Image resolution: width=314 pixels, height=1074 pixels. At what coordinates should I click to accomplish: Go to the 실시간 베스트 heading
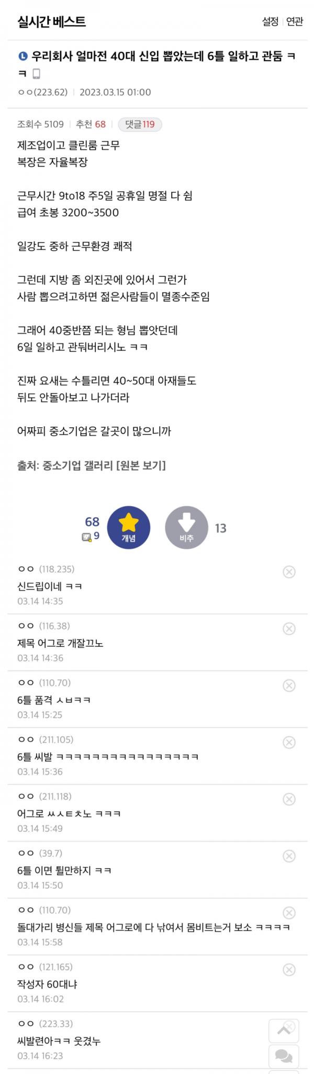pyautogui.click(x=51, y=21)
